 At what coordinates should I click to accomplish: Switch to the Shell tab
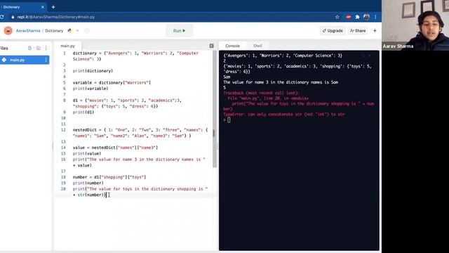[257, 46]
